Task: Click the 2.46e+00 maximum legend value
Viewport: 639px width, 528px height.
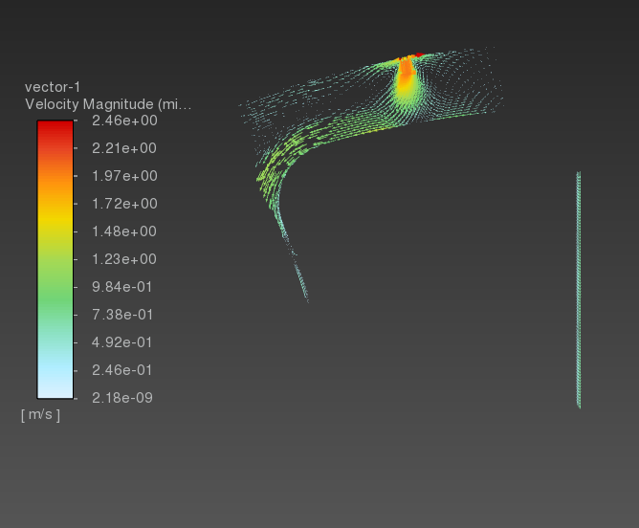Action: 124,121
